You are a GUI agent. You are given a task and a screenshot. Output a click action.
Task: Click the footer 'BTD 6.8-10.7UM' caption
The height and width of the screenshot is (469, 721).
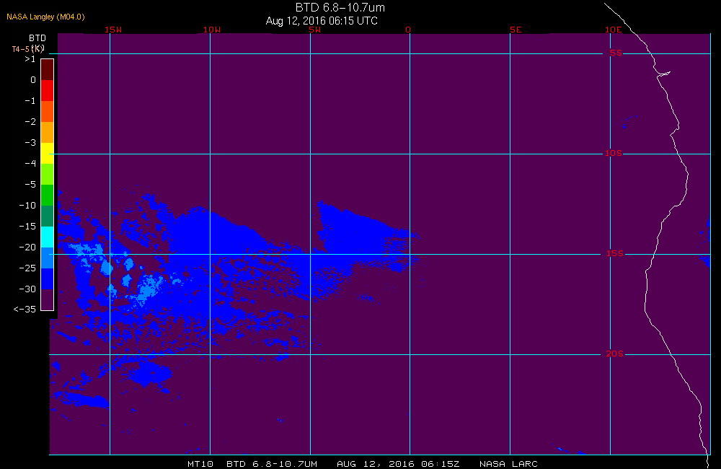(272, 464)
